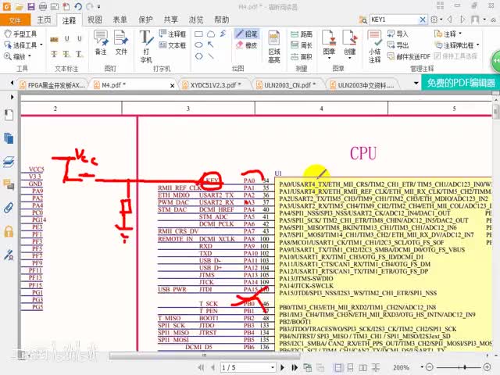500x375 pixels.
Task: Switch to the ULN2003_CN.pdf document tab
Action: [x=290, y=85]
